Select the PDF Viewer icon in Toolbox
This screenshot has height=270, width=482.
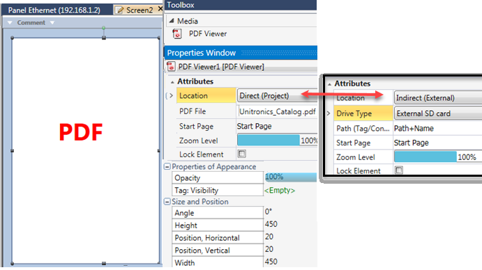(x=177, y=33)
